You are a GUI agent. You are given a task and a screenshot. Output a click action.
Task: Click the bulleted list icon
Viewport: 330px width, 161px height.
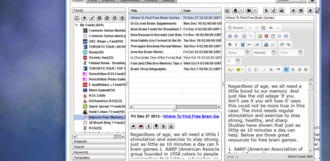[256, 70]
